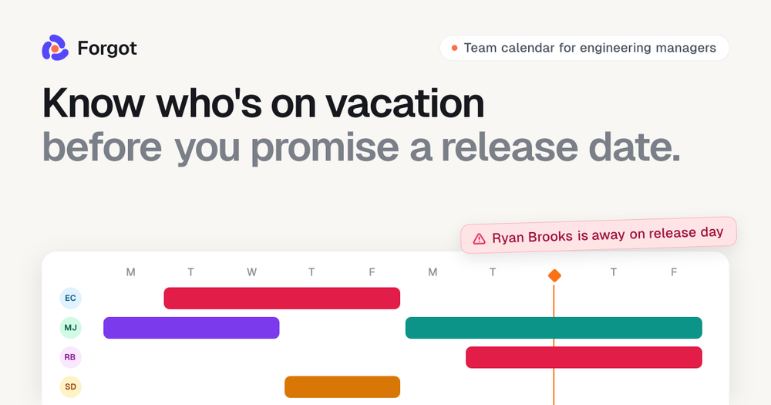
Task: Click EC's red vacation bar
Action: pyautogui.click(x=281, y=299)
